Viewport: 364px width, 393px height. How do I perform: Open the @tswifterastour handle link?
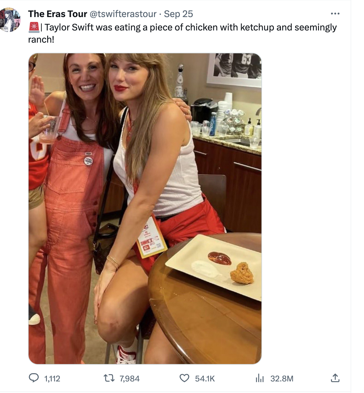(123, 14)
